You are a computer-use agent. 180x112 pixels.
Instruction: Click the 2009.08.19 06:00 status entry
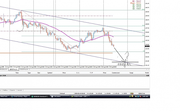pyautogui.click(x=80, y=93)
